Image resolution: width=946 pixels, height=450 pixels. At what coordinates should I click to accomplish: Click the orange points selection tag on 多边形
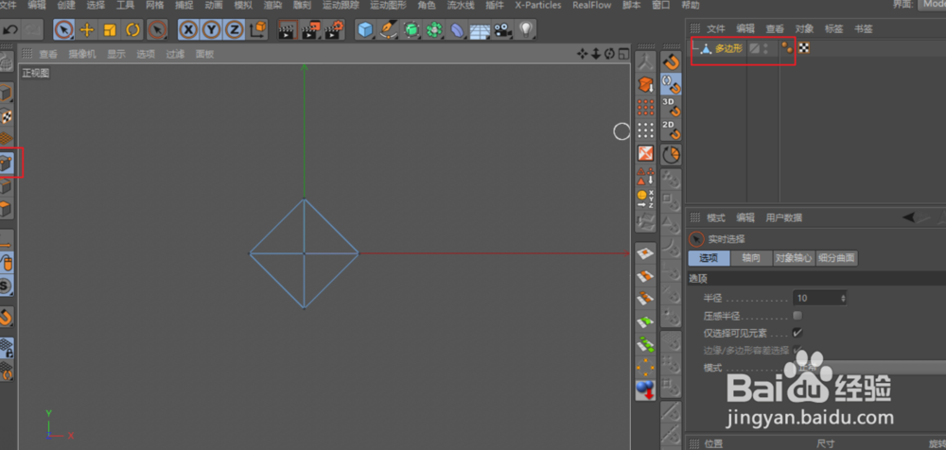787,48
